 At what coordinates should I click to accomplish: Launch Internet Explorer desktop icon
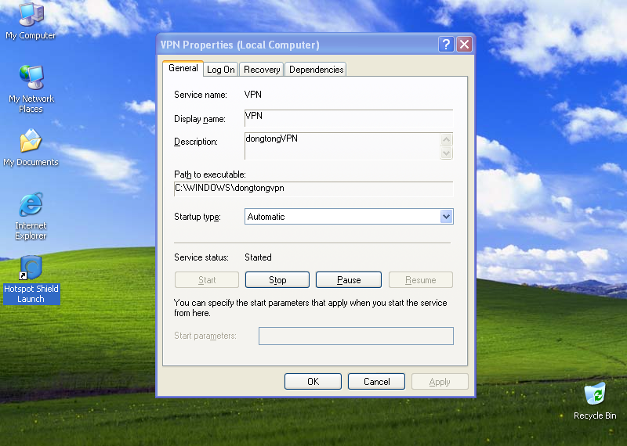click(31, 206)
